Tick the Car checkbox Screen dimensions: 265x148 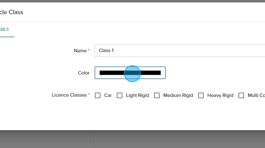pos(98,95)
